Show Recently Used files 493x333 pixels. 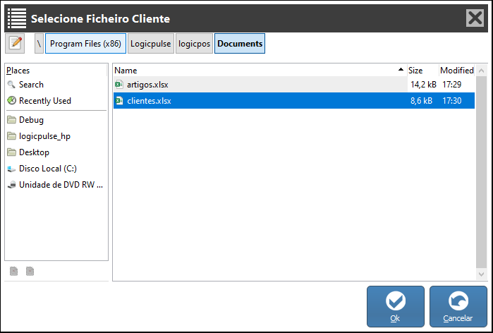click(x=44, y=101)
